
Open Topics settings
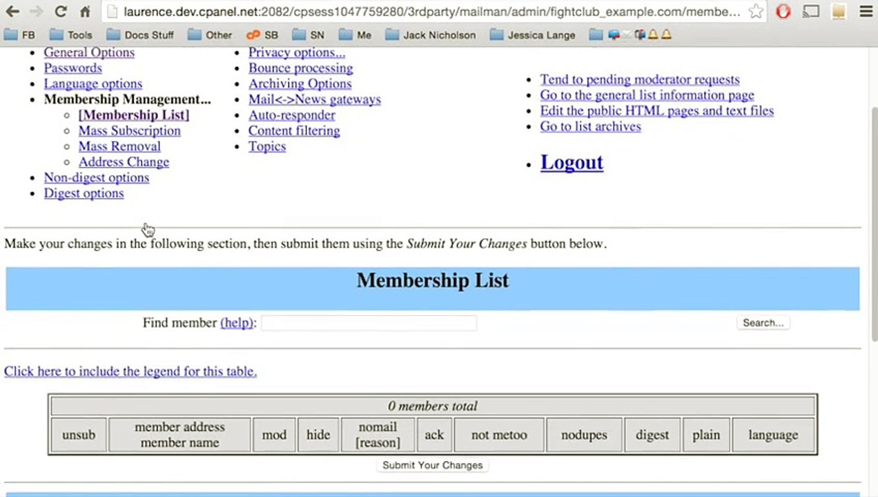pos(267,146)
